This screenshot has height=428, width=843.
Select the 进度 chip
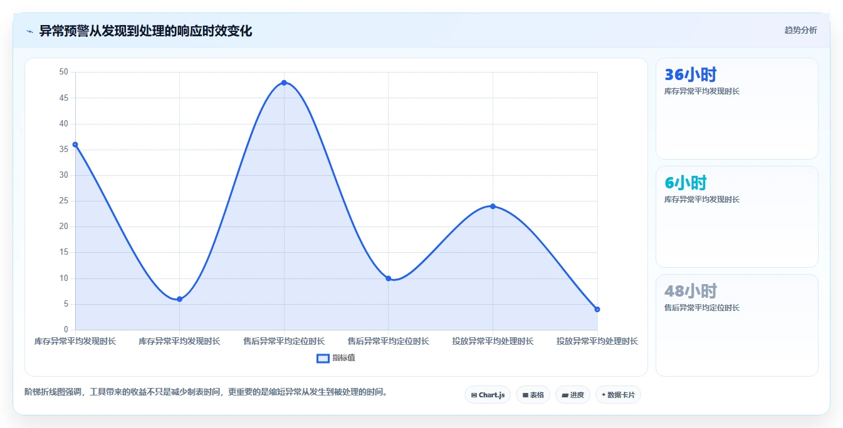pos(573,395)
